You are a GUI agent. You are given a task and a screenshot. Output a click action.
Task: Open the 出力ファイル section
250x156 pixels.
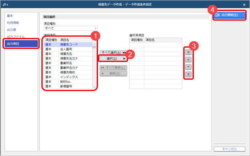pyautogui.click(x=16, y=37)
